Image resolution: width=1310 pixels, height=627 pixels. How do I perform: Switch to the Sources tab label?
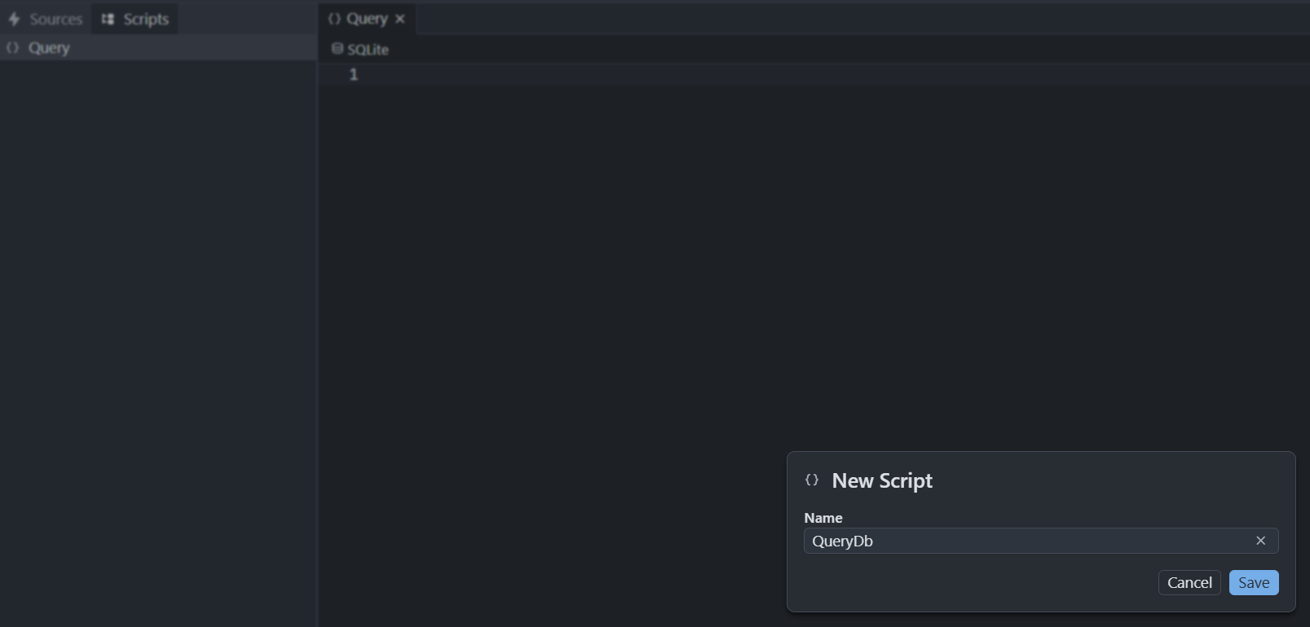(x=55, y=19)
